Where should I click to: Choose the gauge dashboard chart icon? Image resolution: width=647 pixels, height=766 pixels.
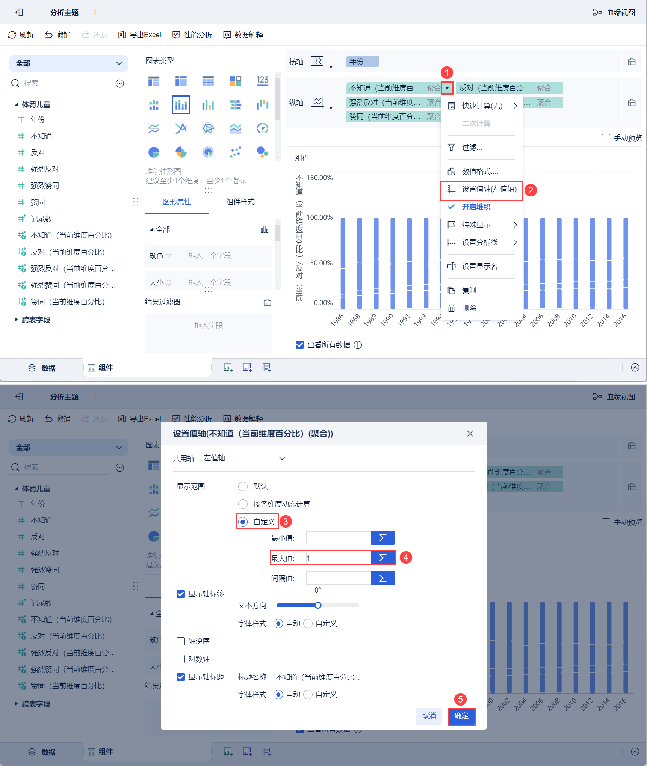262,128
